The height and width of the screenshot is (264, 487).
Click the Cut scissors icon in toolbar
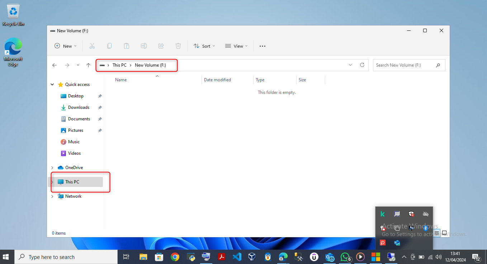click(92, 46)
